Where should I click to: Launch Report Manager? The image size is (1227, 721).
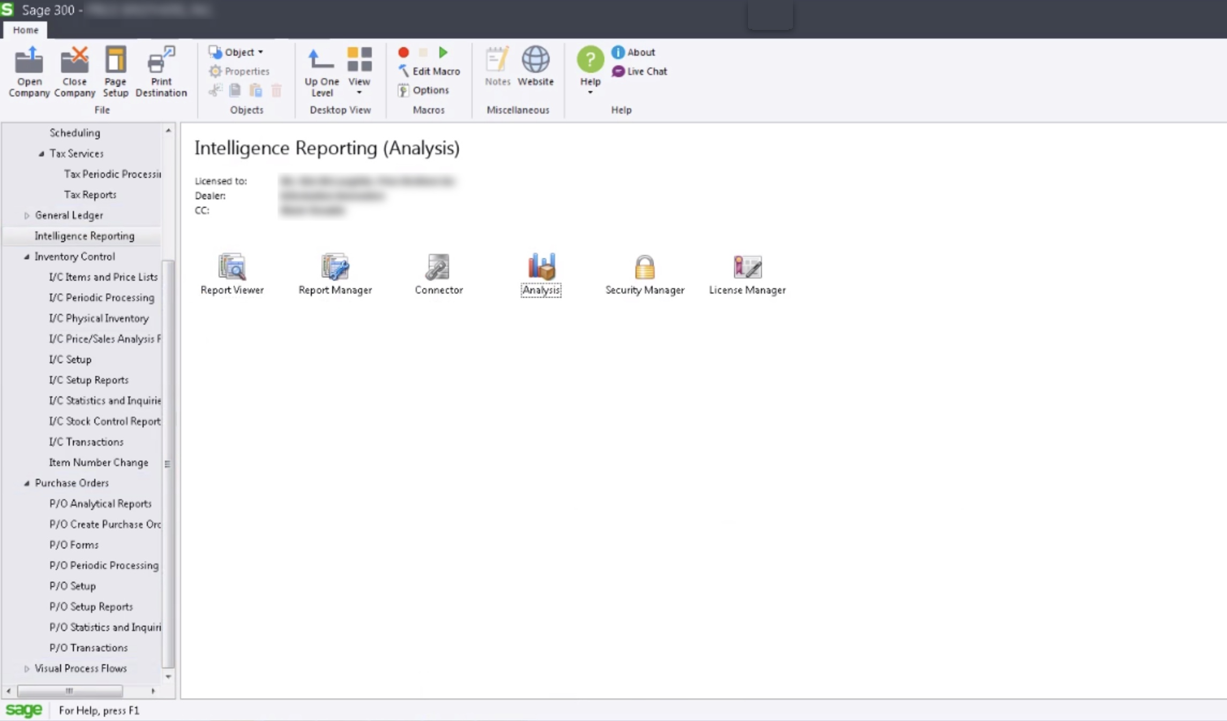335,267
